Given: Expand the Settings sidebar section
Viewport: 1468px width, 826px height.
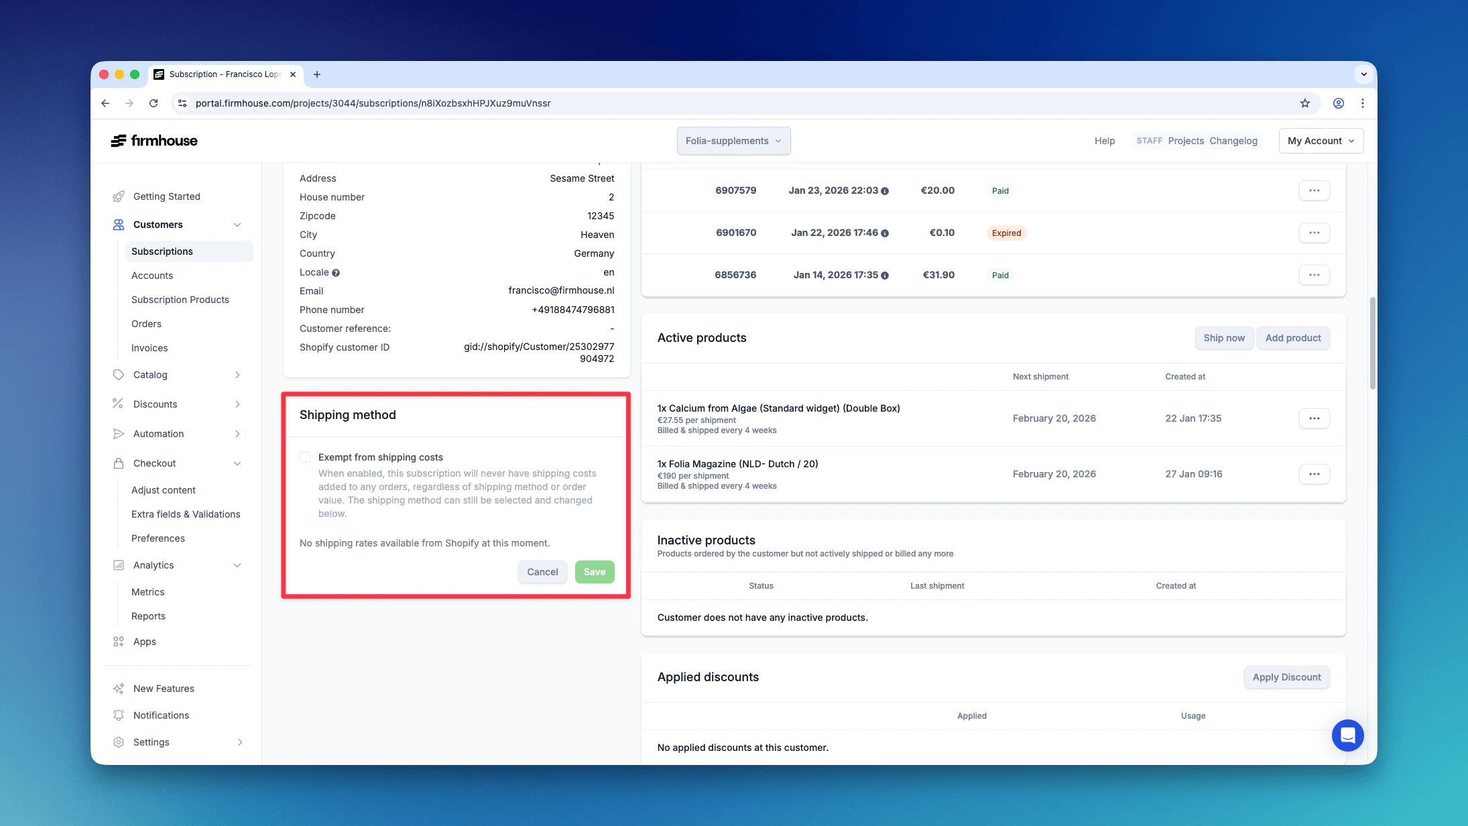Looking at the screenshot, I should pyautogui.click(x=239, y=742).
